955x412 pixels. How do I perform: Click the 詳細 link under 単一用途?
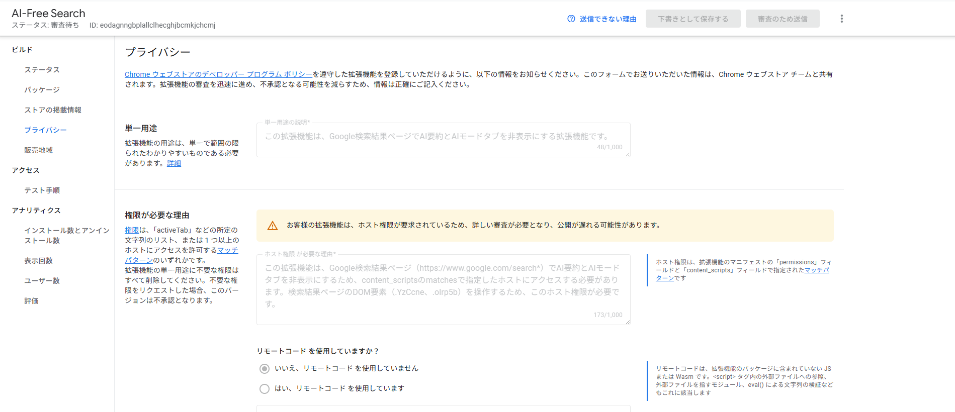point(174,163)
